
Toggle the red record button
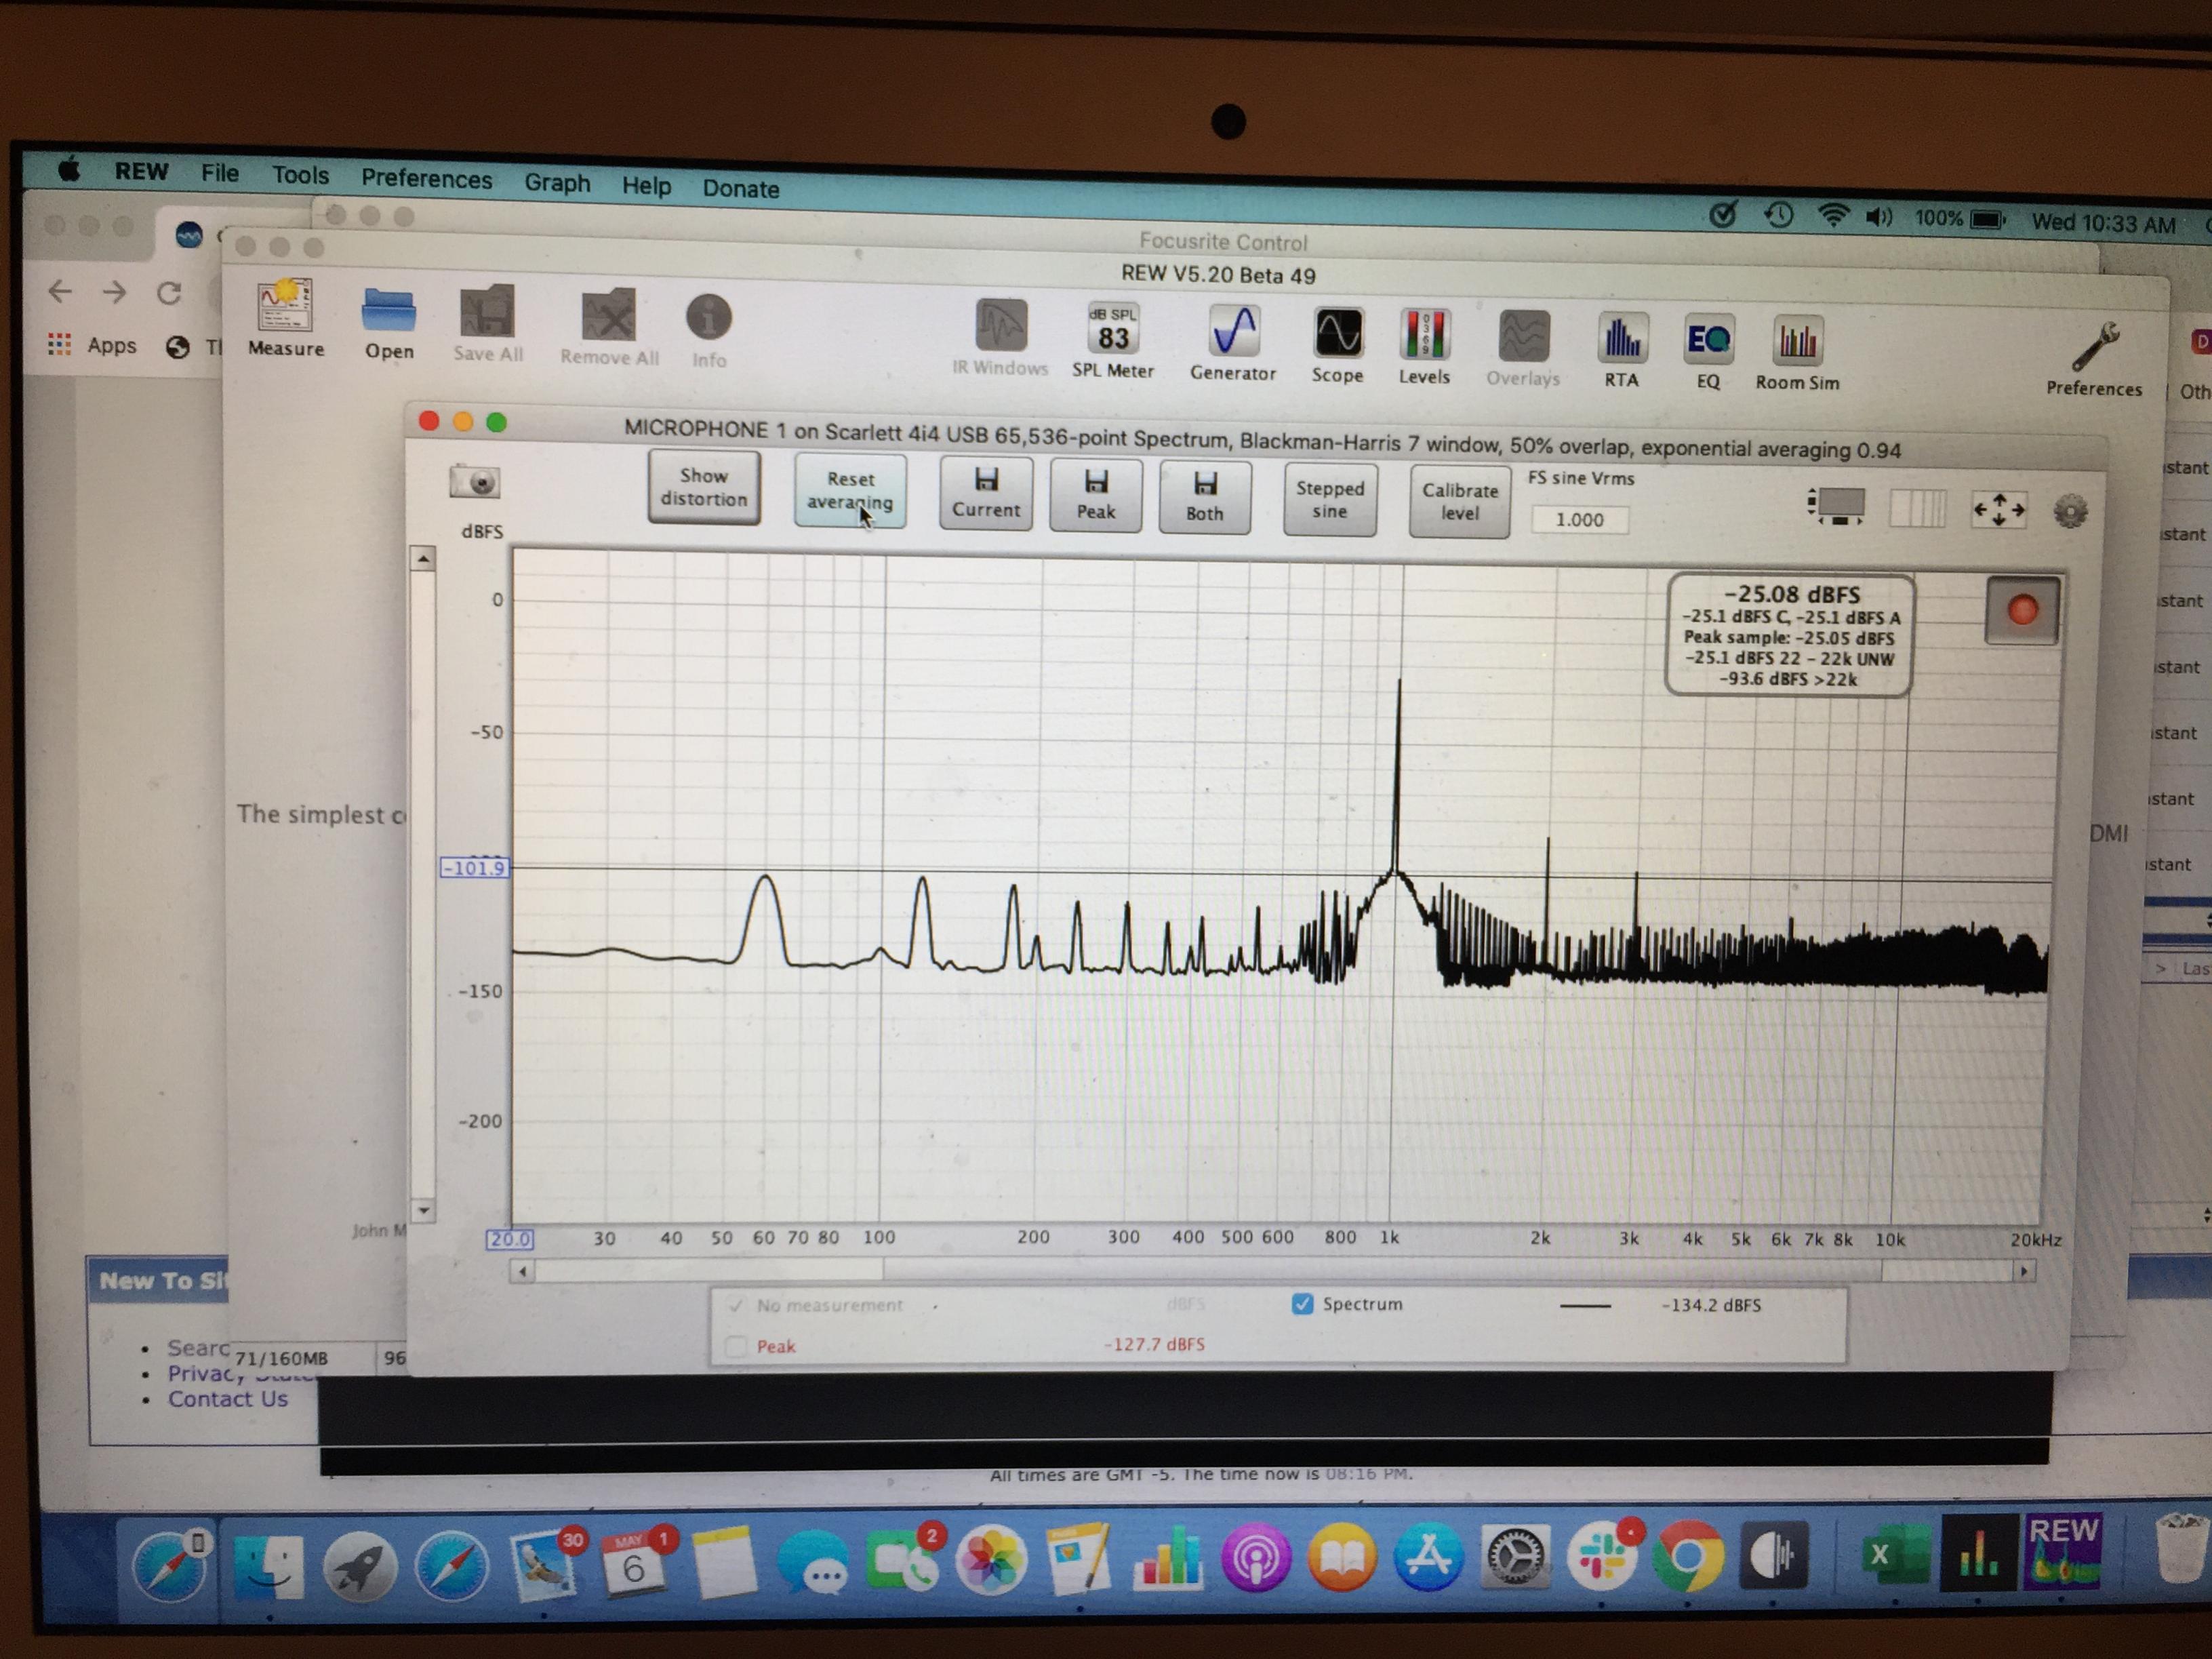2022,610
